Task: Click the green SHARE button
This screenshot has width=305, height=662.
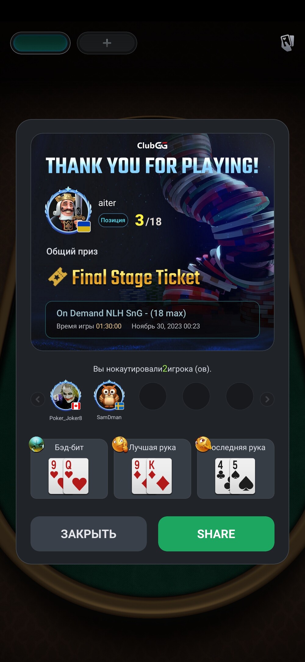Action: [216, 534]
